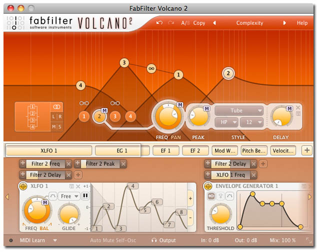
Task: Click XLFO 1 preset save icon
Action: click(71, 186)
